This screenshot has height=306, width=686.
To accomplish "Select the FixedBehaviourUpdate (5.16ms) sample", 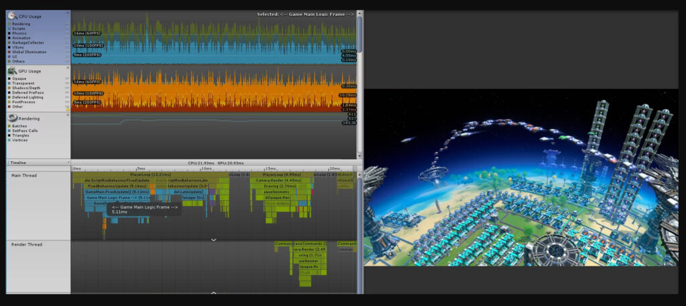I will pos(117,185).
